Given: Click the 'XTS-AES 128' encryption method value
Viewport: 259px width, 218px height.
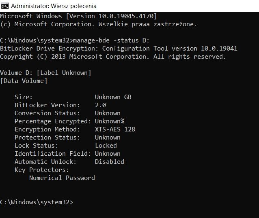Looking at the screenshot, I should pyautogui.click(x=115, y=129).
